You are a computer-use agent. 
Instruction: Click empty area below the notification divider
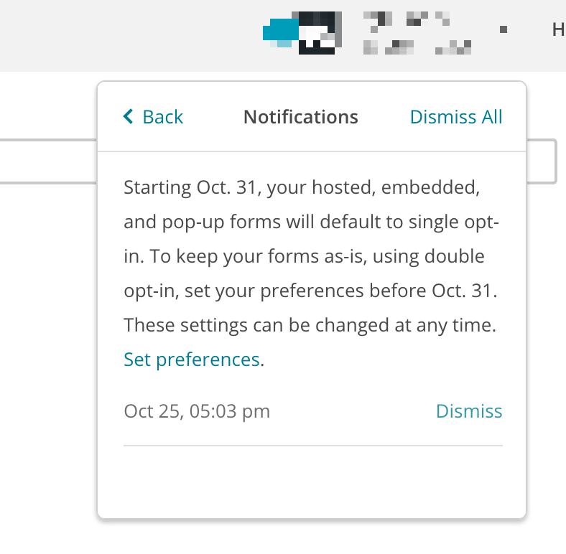pos(312,482)
